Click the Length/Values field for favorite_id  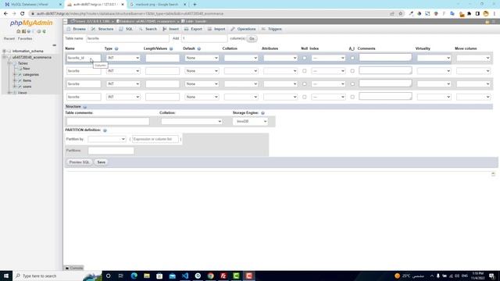click(x=162, y=58)
